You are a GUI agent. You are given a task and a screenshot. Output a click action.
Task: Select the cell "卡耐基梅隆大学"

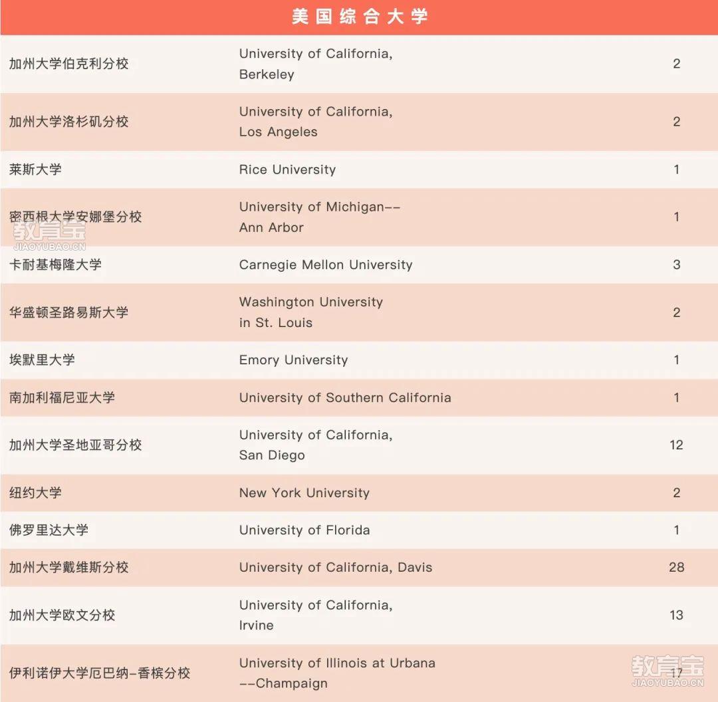click(x=55, y=265)
